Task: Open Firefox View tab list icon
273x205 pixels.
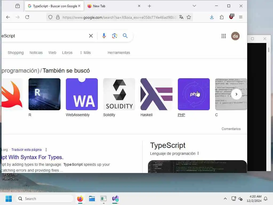Action: [x=18, y=6]
